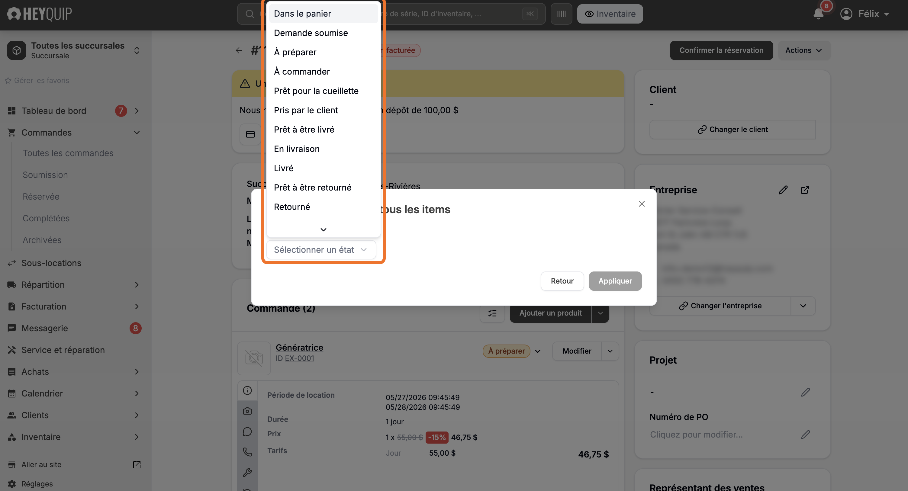Open Messagerie in the sidebar

(44, 328)
